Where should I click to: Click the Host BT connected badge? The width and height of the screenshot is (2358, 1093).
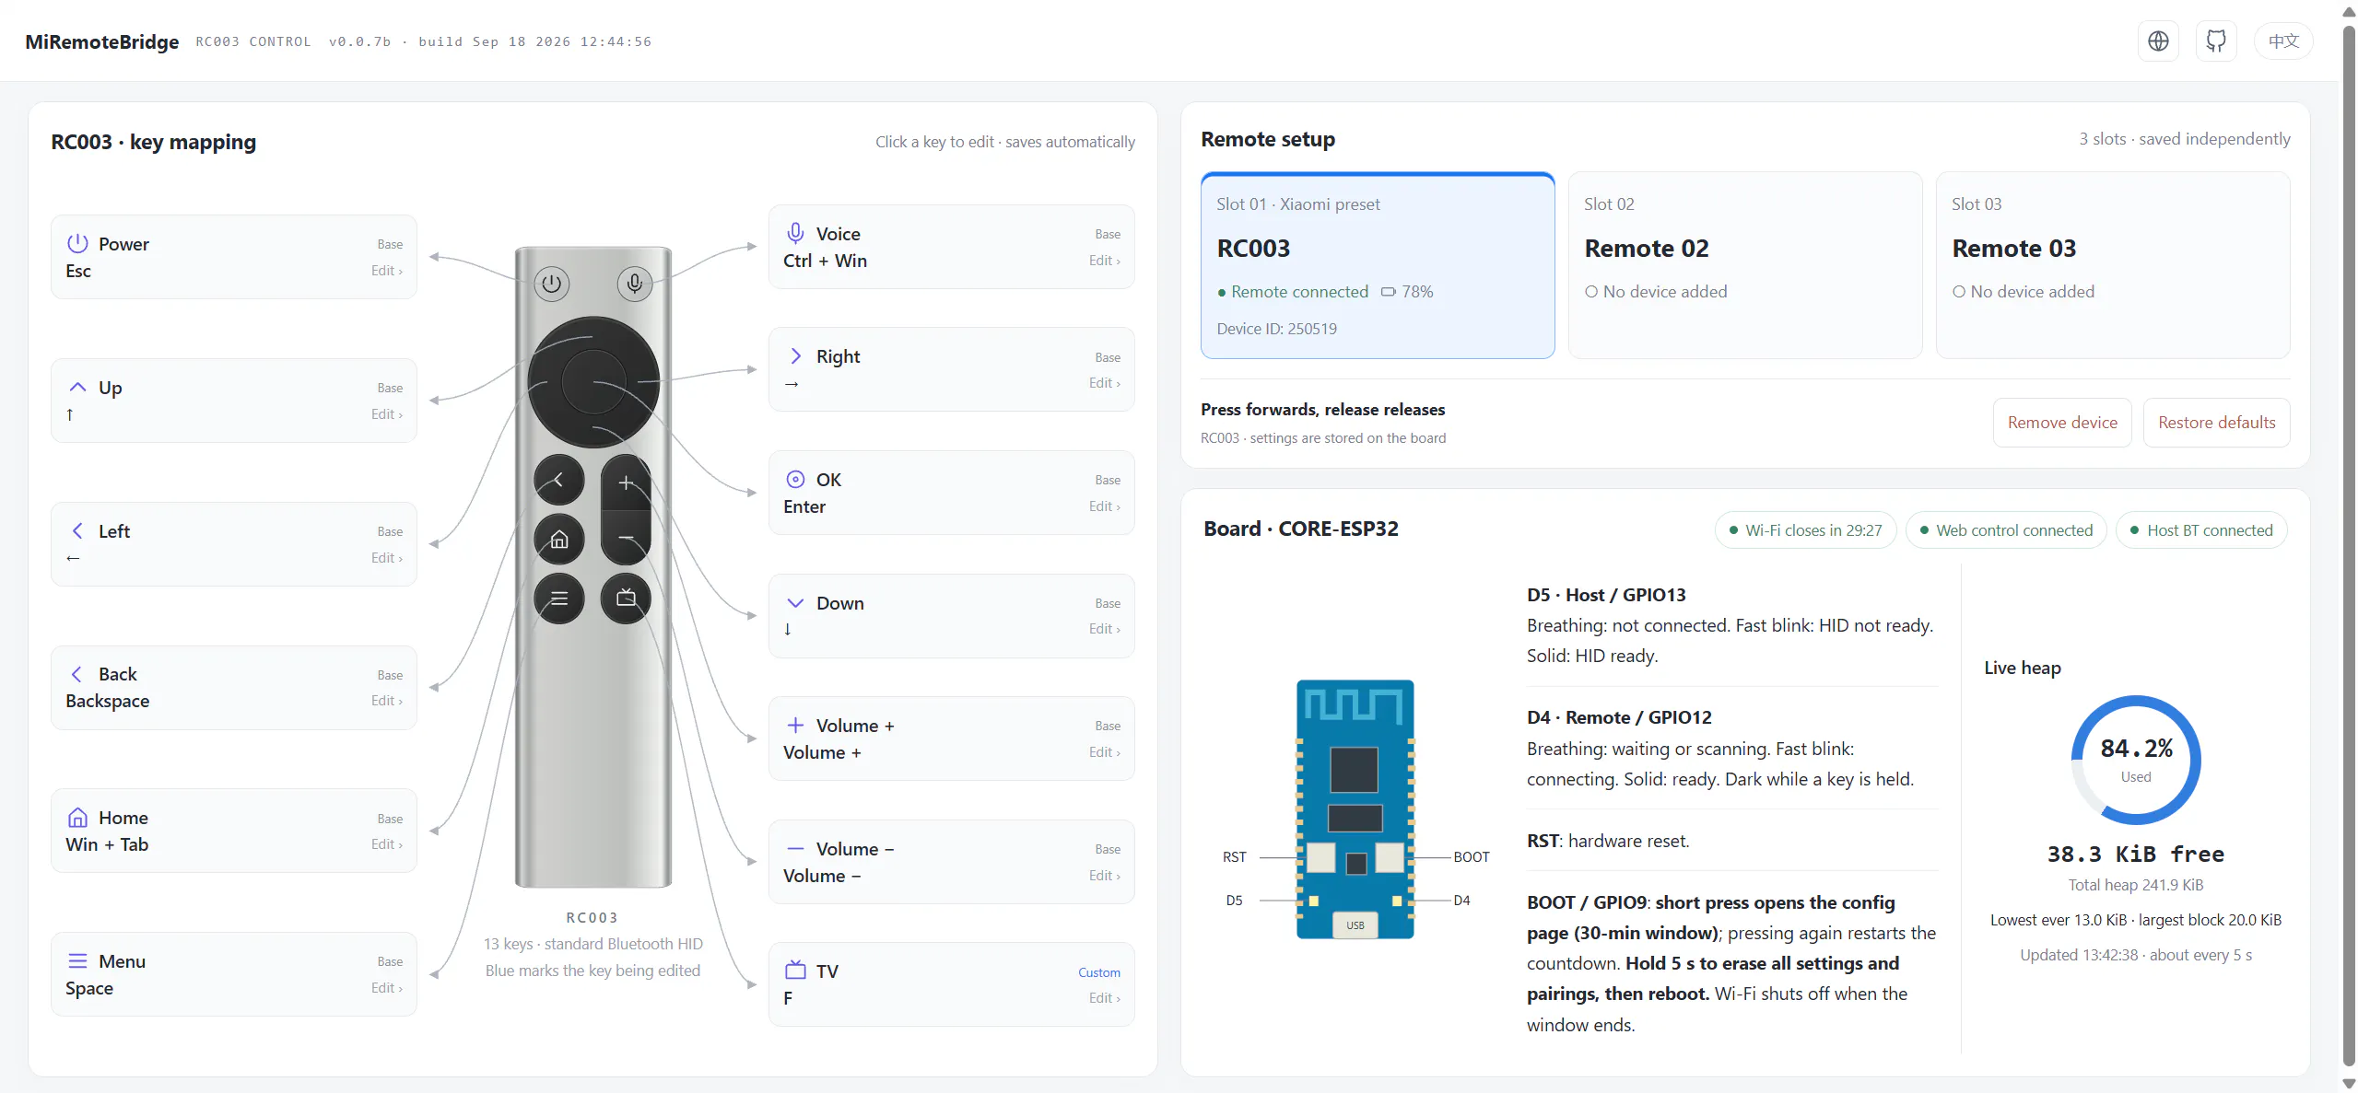[2200, 530]
